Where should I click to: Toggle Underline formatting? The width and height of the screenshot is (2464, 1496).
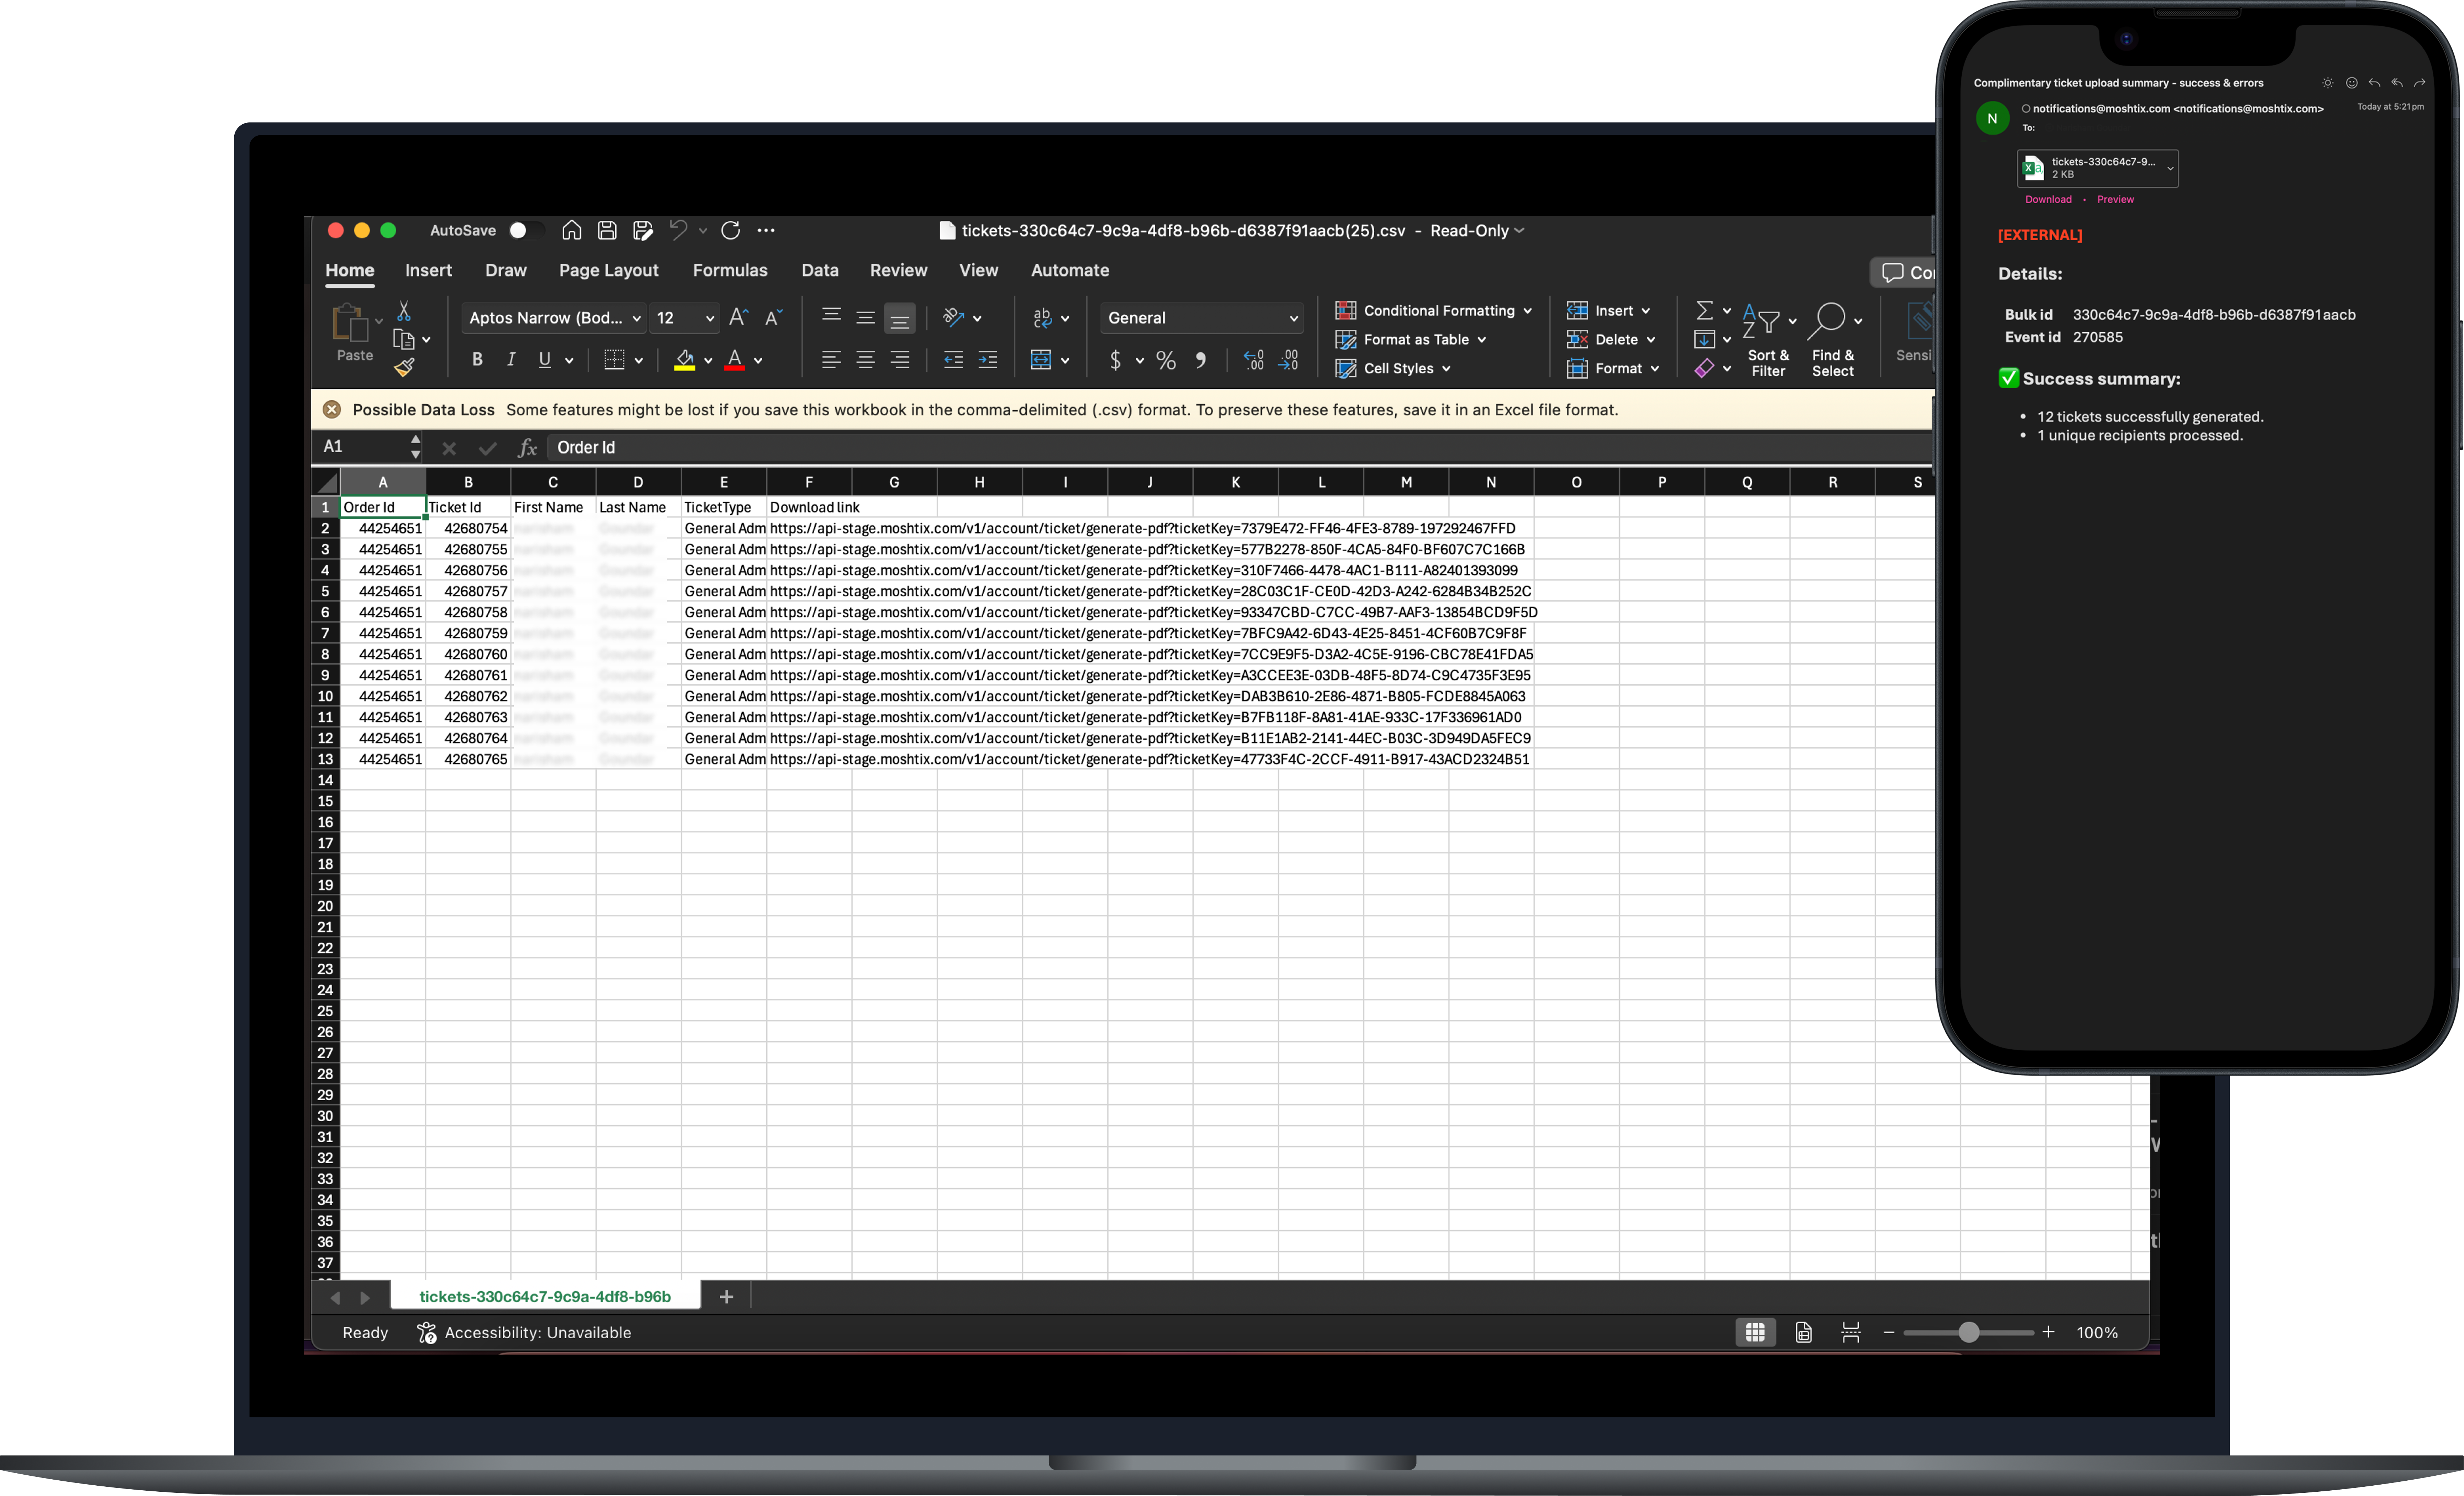point(545,360)
